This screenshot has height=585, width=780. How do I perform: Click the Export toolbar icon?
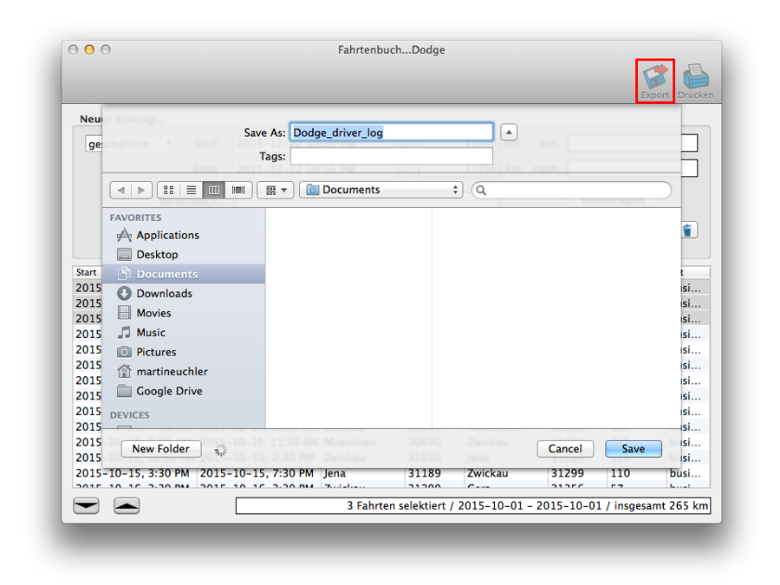655,80
